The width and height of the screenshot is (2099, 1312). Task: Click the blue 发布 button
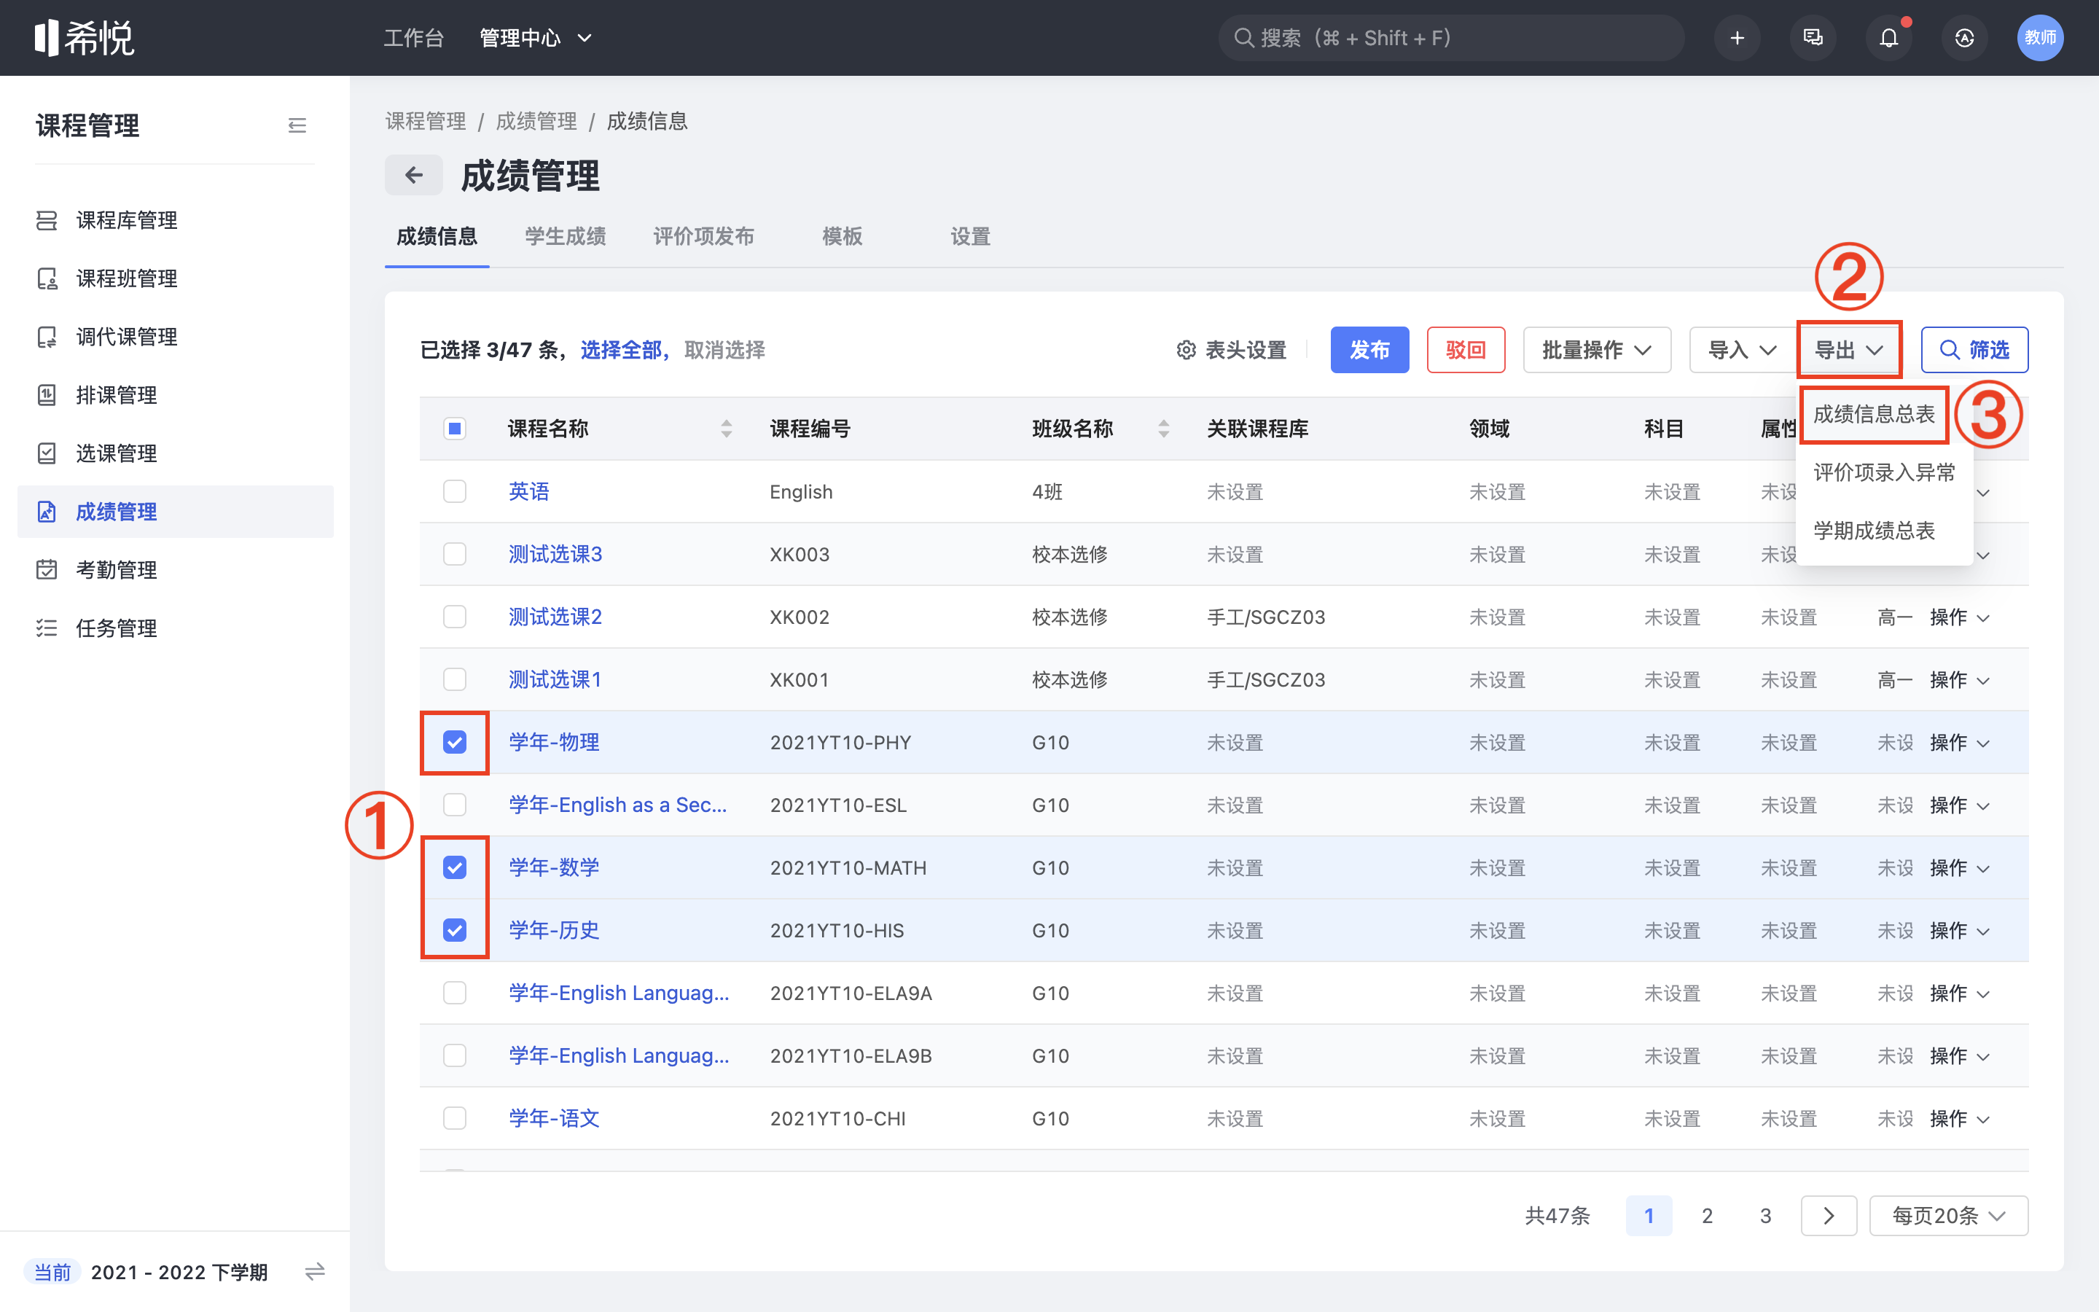coord(1369,350)
